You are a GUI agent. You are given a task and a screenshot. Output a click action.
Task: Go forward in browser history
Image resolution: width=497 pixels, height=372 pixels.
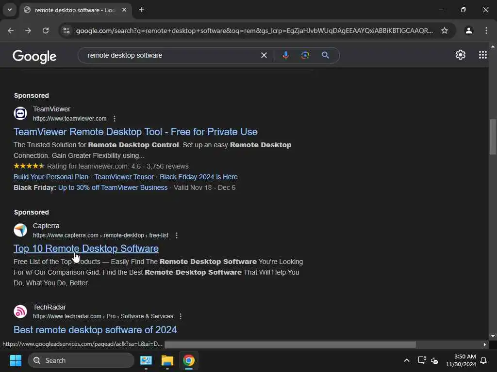(28, 31)
